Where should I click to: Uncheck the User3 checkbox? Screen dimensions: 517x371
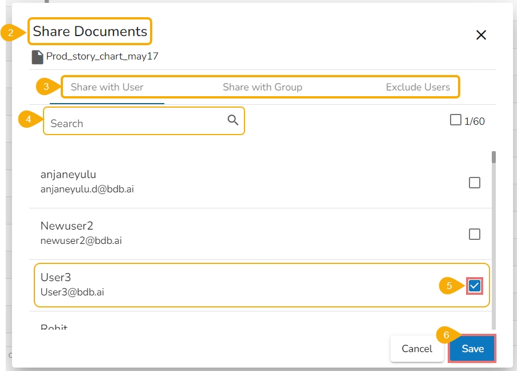pyautogui.click(x=474, y=286)
